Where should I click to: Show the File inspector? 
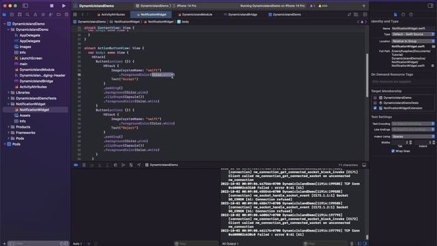pos(395,14)
